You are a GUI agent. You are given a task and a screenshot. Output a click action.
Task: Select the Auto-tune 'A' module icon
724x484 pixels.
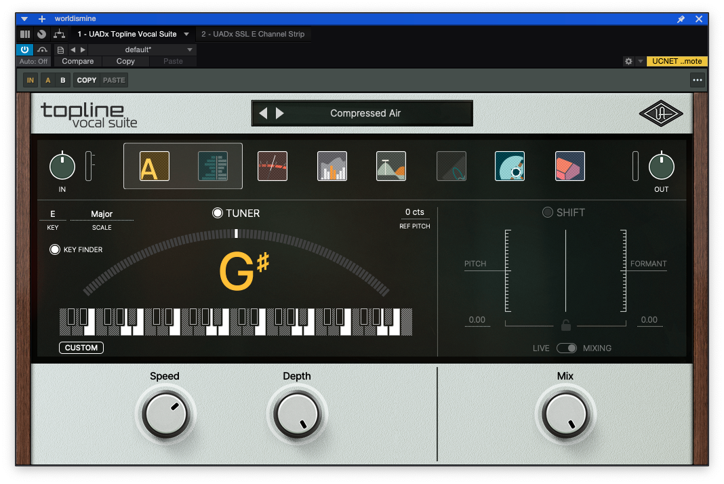point(154,166)
